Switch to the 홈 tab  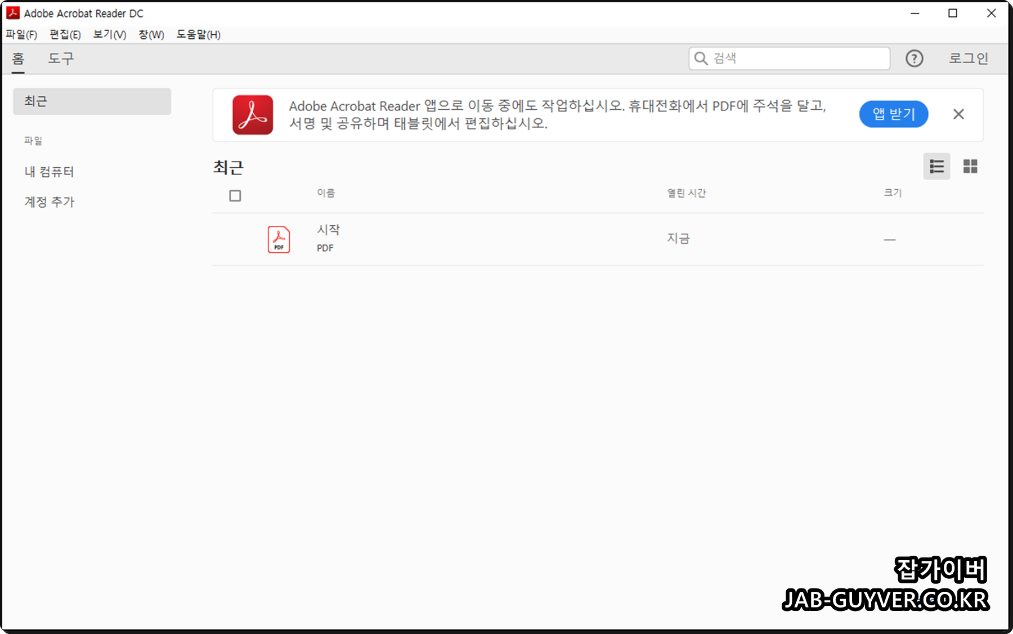pos(18,59)
